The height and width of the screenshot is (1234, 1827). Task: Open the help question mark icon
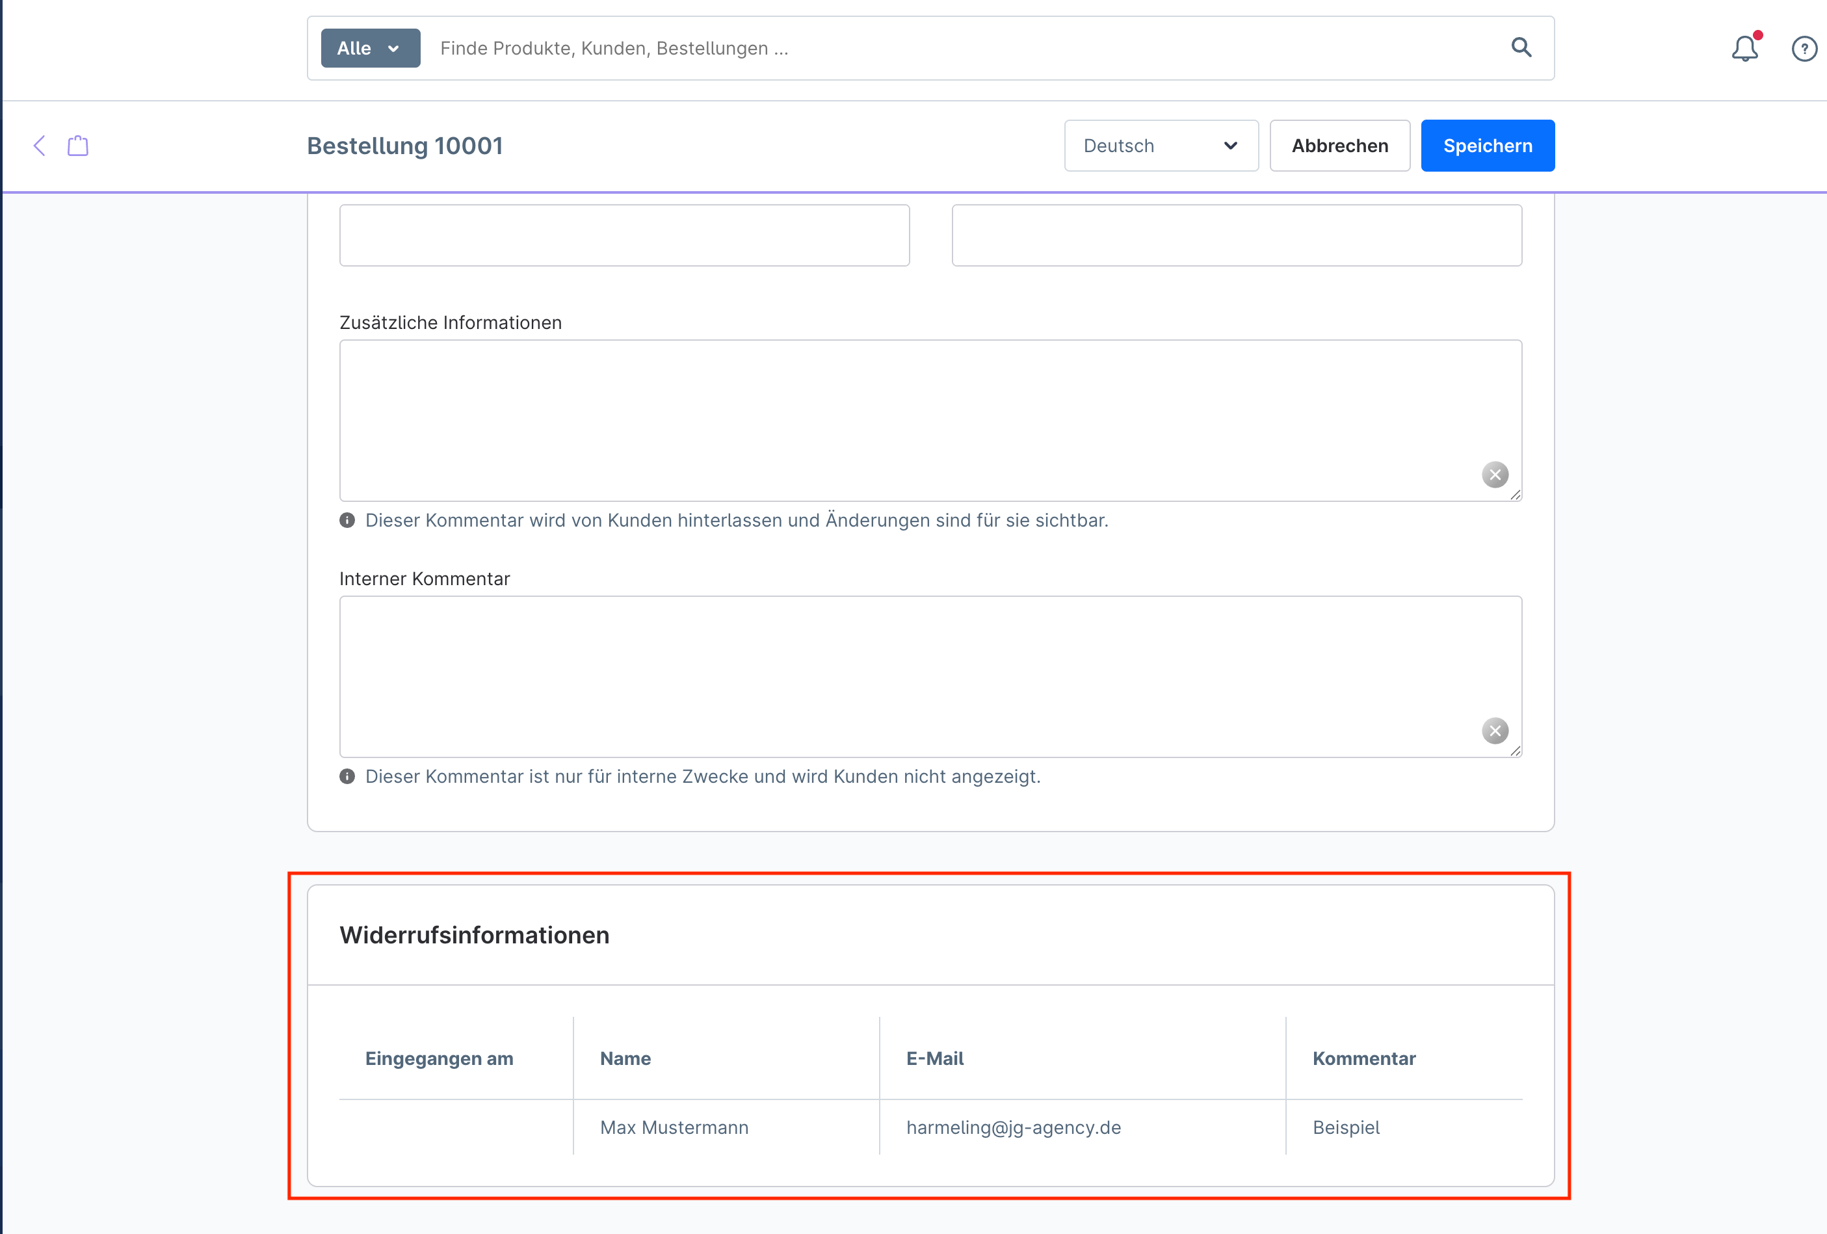point(1804,49)
